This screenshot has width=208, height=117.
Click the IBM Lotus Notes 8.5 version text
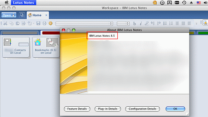click(102, 36)
